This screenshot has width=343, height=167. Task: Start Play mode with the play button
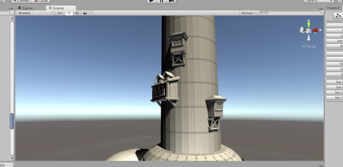point(152,1)
